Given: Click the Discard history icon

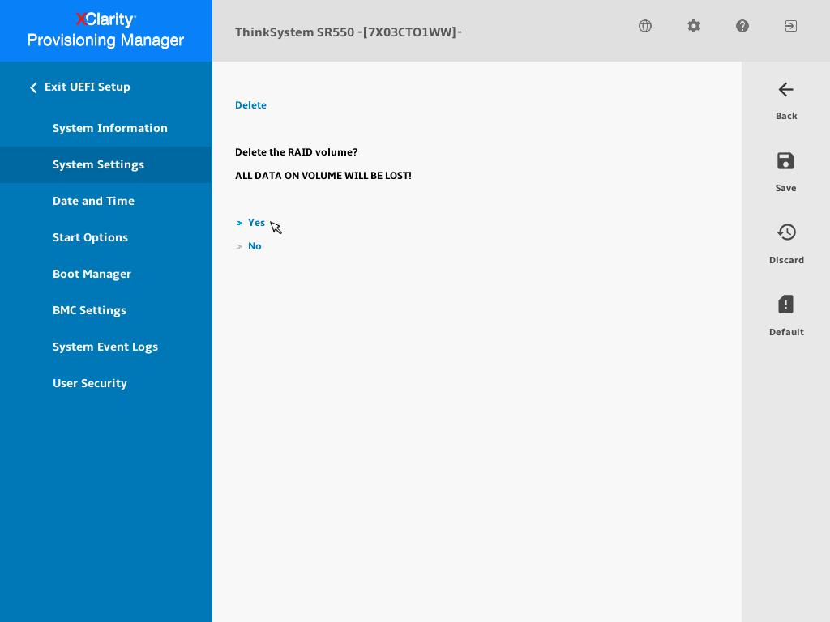Looking at the screenshot, I should pos(786,232).
